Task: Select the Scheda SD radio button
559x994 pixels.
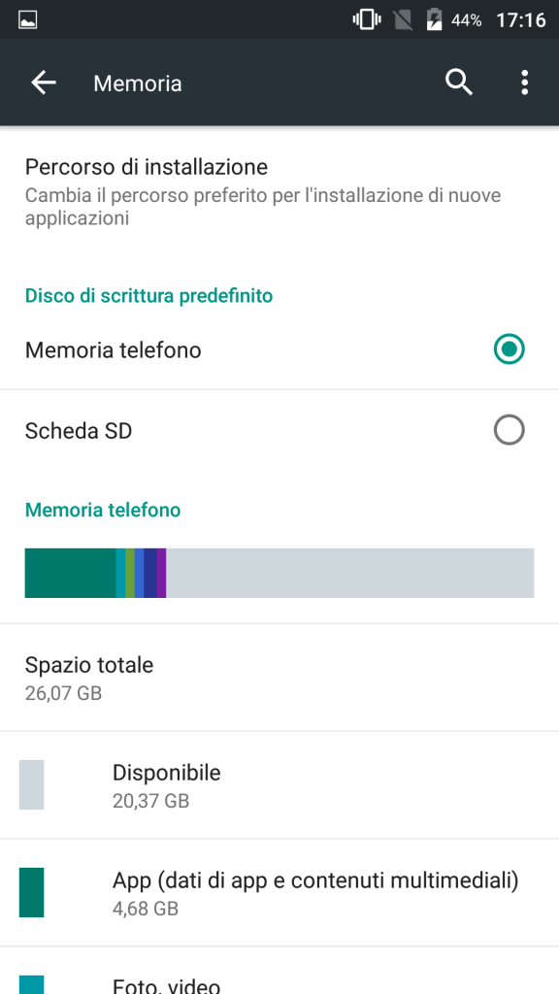Action: (509, 430)
